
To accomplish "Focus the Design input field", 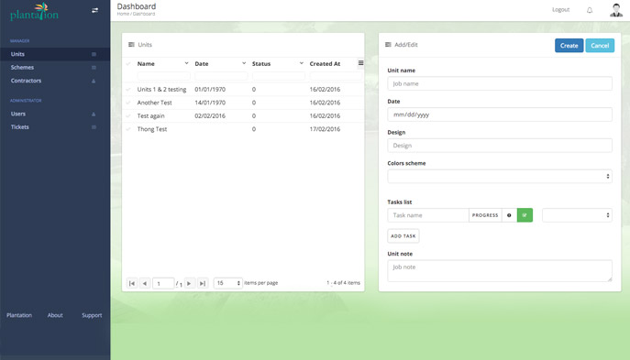I will coord(500,146).
